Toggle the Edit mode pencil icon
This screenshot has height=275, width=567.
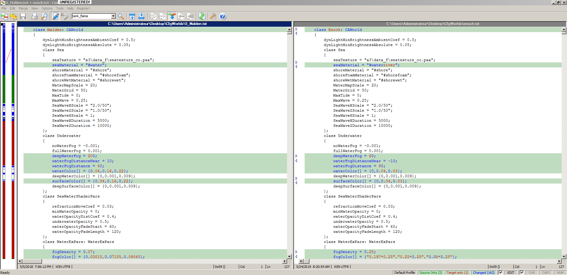coord(55,16)
